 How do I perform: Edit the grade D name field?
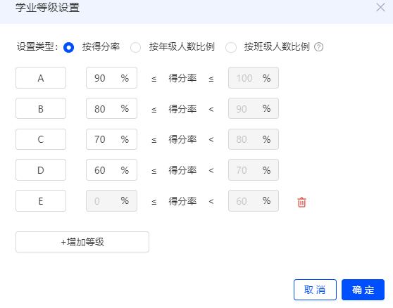[41, 170]
